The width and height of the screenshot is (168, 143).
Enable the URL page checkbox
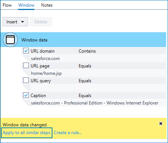tap(26, 66)
